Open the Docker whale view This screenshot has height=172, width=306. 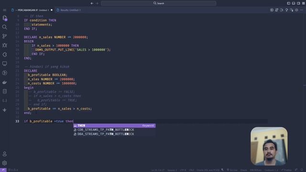[5, 82]
